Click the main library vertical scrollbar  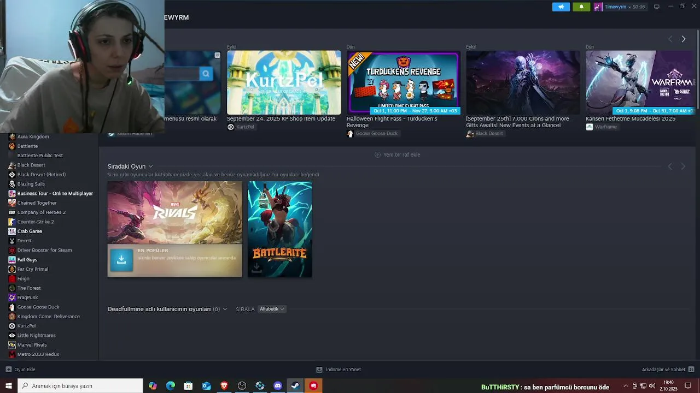pyautogui.click(x=698, y=71)
